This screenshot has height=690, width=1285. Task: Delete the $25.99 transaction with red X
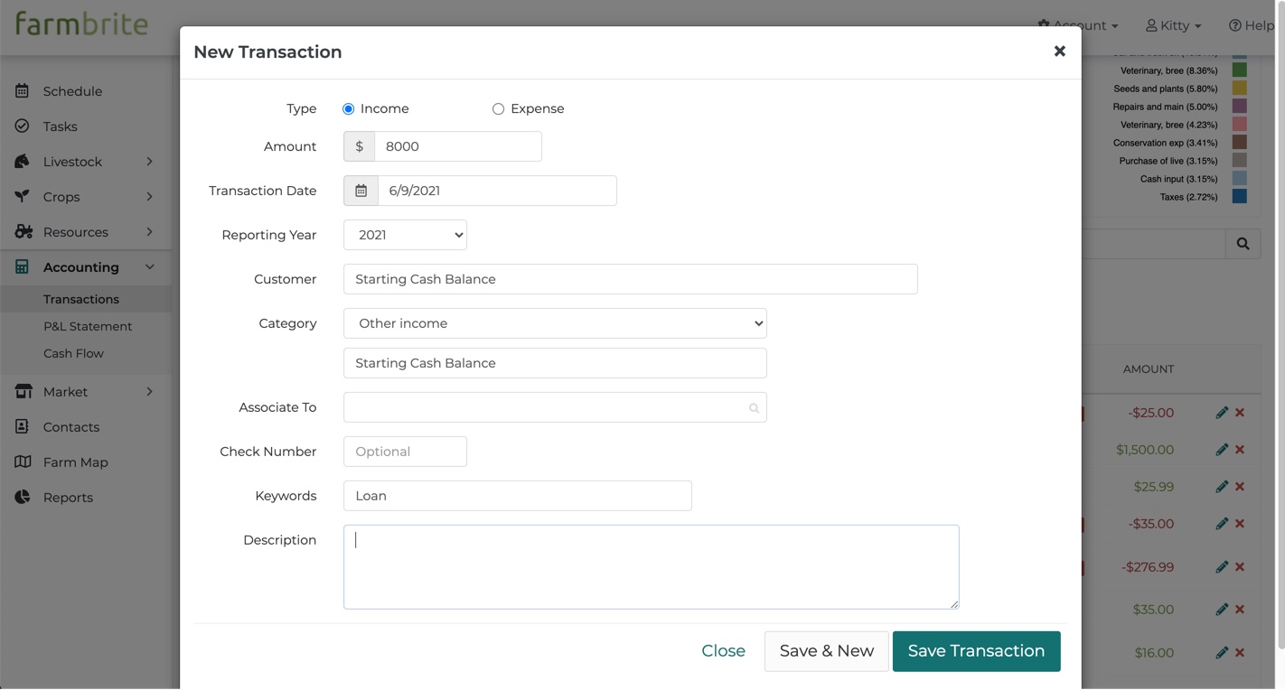click(x=1240, y=487)
